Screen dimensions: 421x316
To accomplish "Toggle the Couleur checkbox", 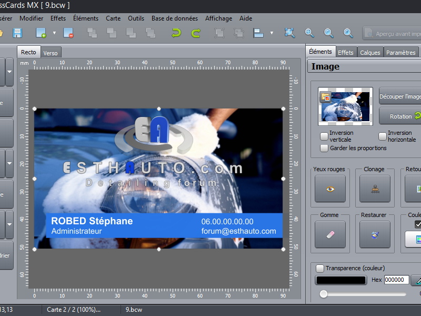I will tap(418, 224).
